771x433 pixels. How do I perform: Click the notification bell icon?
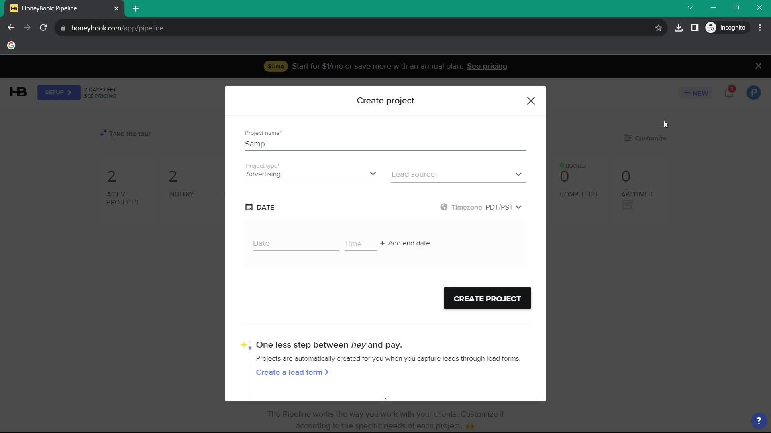click(730, 93)
